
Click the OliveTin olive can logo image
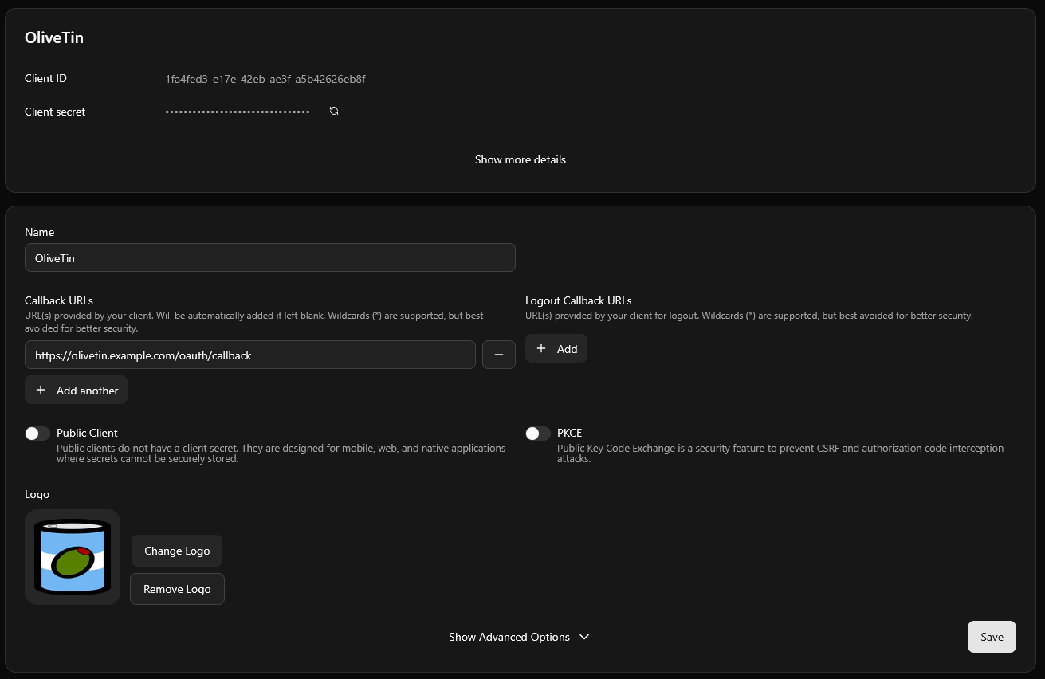point(73,557)
